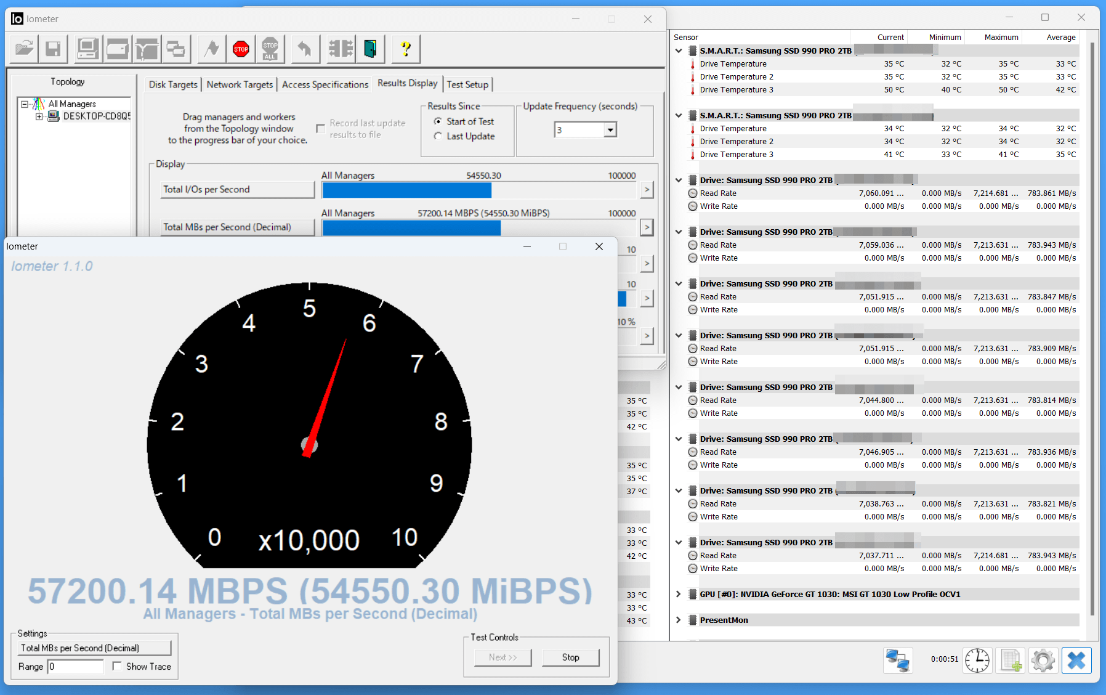Open HWiNFO network computers icon
Image resolution: width=1106 pixels, height=695 pixels.
point(897,660)
